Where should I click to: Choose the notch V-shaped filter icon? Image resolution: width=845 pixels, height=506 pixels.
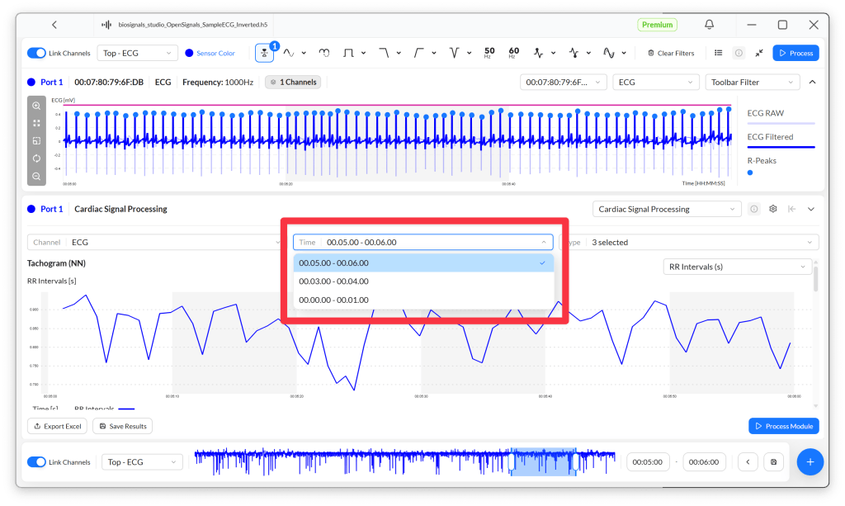[x=455, y=53]
